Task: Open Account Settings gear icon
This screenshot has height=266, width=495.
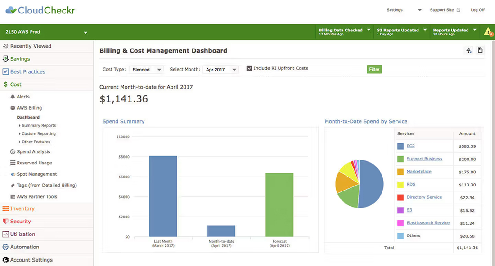Action: (5, 260)
